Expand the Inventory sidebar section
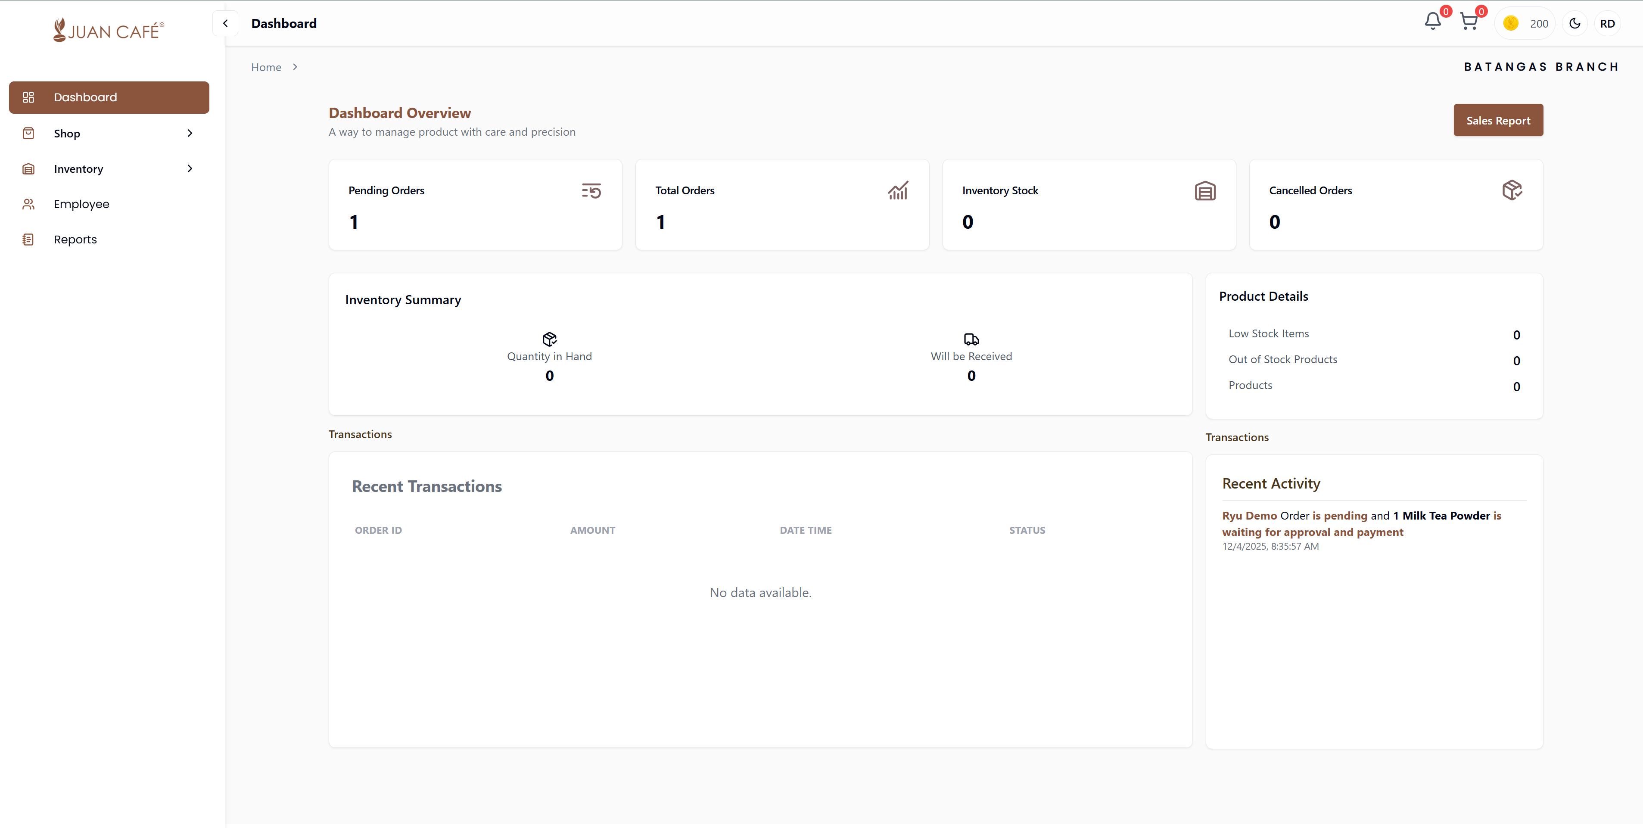1643x828 pixels. pos(190,168)
